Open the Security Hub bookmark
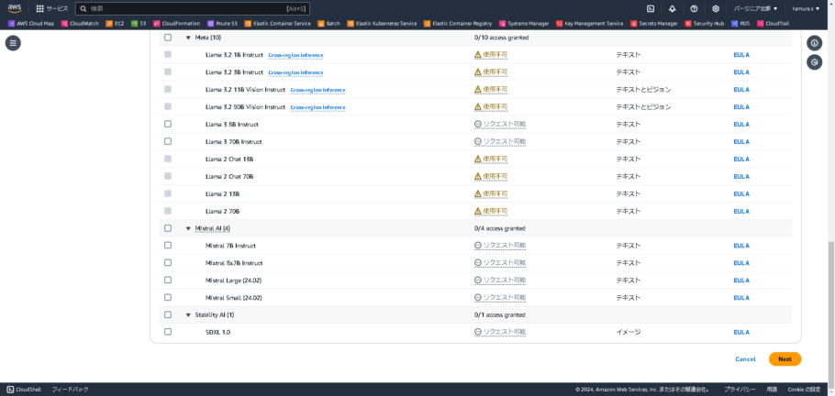Screen dimensions: 835x396 pos(704,24)
